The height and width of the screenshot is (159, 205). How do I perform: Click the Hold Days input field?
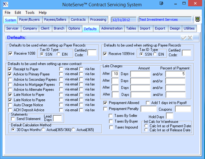click(169, 116)
